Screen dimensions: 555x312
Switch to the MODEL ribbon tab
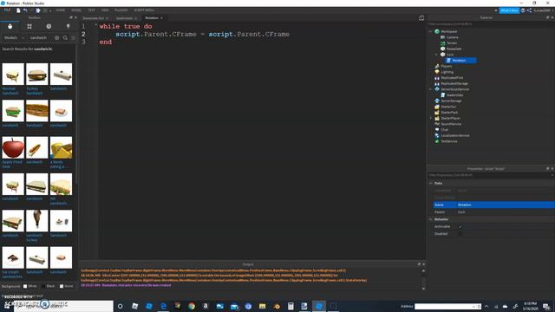point(76,10)
